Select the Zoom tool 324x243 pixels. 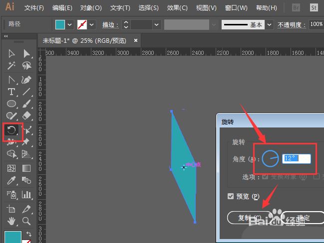26,221
